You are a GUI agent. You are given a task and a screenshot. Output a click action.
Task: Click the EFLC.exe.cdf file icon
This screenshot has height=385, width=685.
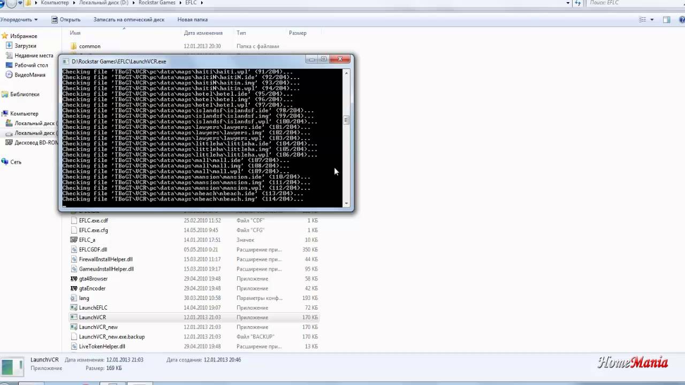point(74,220)
